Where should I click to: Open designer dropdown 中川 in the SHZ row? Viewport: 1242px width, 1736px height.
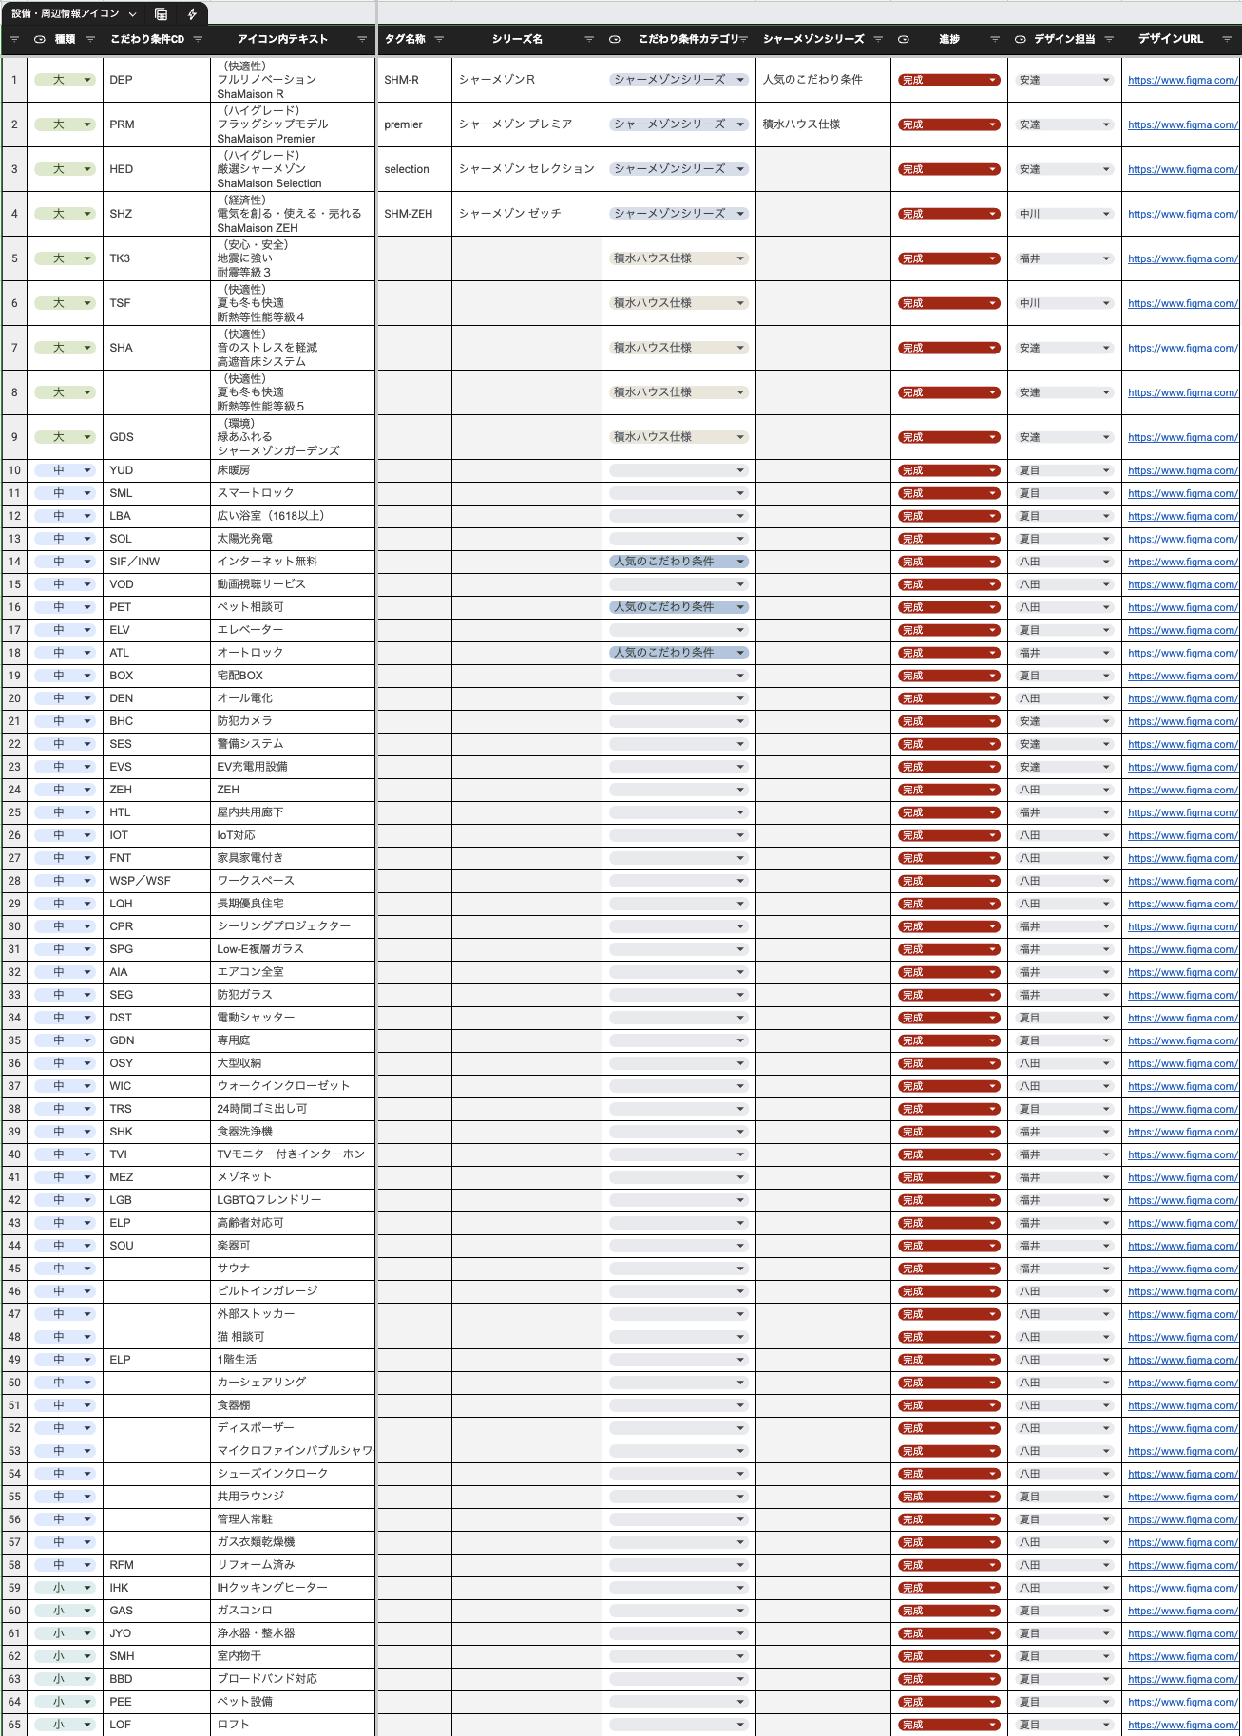1064,214
